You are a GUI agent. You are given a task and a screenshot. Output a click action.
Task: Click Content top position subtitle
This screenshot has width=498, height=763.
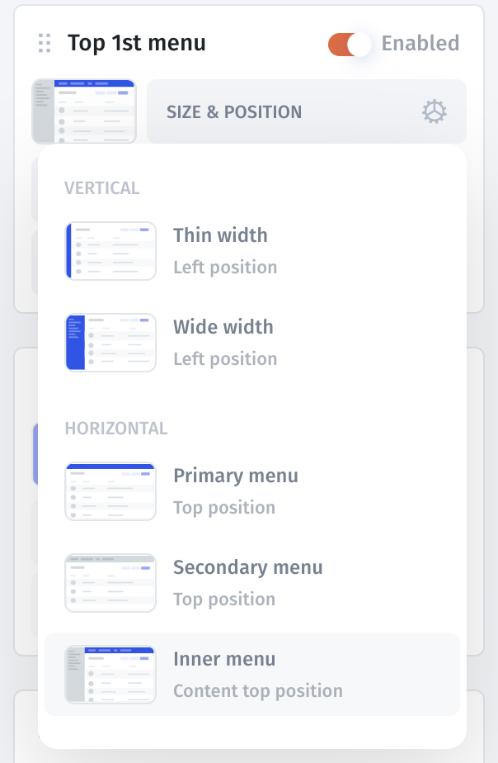tap(257, 691)
